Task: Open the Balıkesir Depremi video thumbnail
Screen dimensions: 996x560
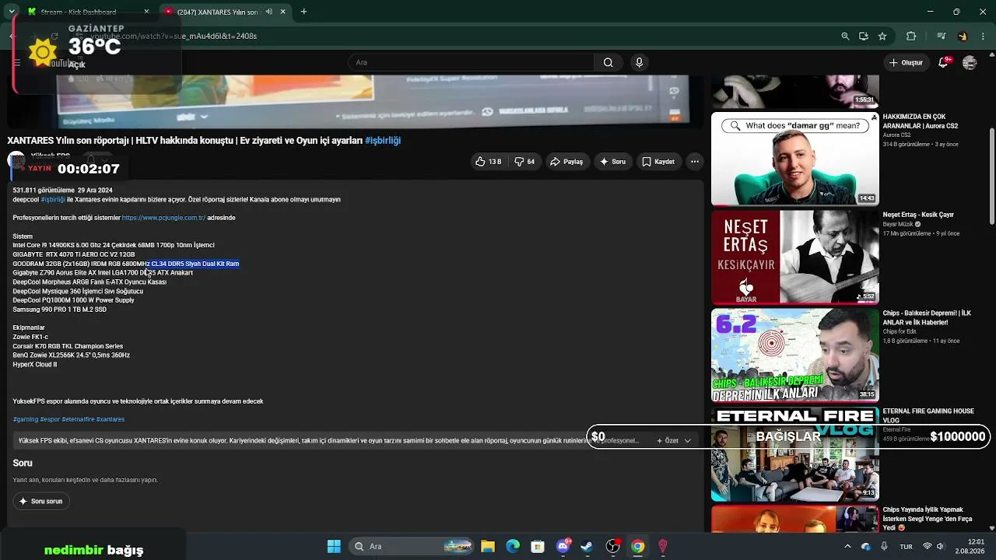Action: pyautogui.click(x=795, y=355)
